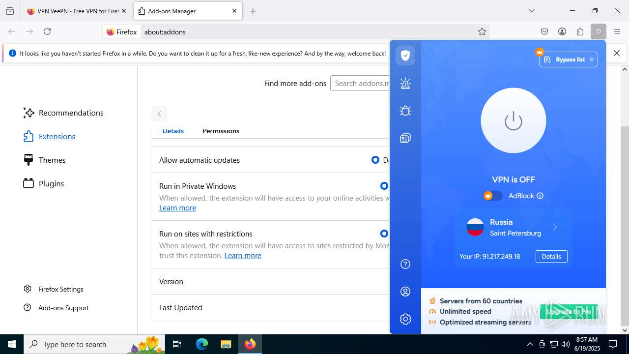
Task: Open VeePN account profile icon
Action: (405, 292)
